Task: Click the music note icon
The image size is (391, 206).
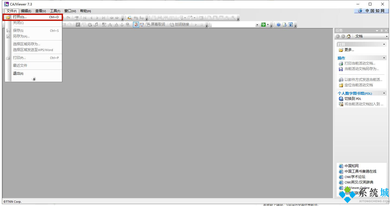Action: 96,25
